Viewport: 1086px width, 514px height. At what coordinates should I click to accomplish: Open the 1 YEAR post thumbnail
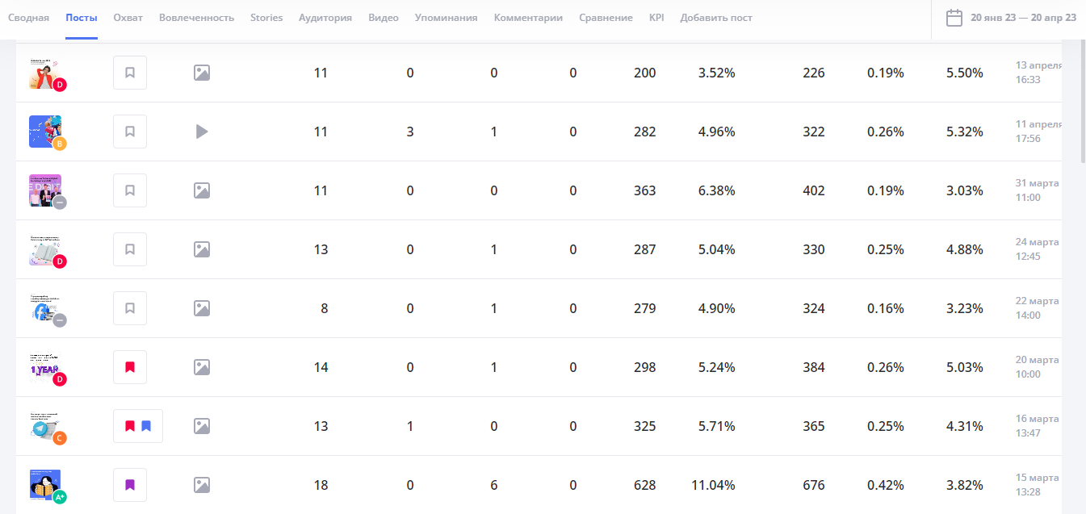pyautogui.click(x=44, y=366)
